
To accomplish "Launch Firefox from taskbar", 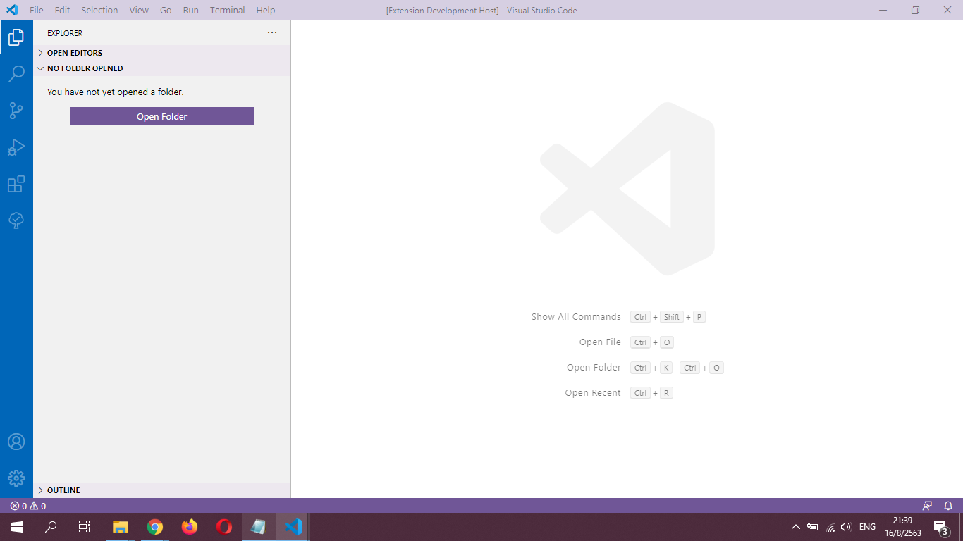I will pyautogui.click(x=190, y=527).
